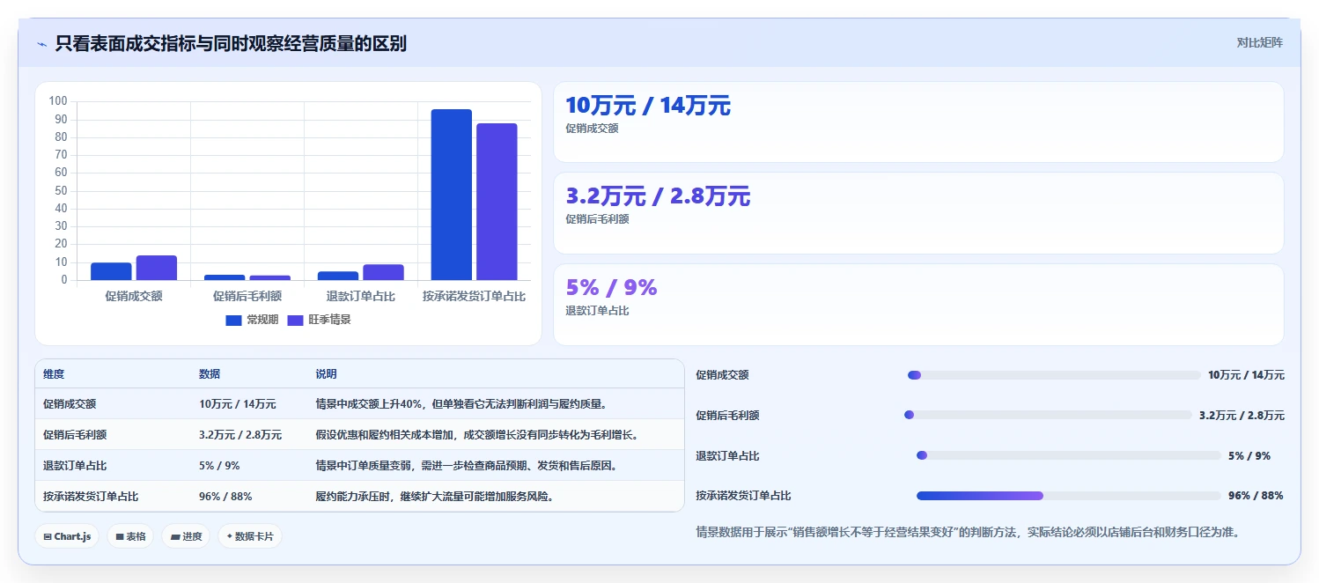Viewport: 1319px width, 583px height.
Task: Click the chart axis label 按承诺发货订单占比
Action: click(474, 296)
